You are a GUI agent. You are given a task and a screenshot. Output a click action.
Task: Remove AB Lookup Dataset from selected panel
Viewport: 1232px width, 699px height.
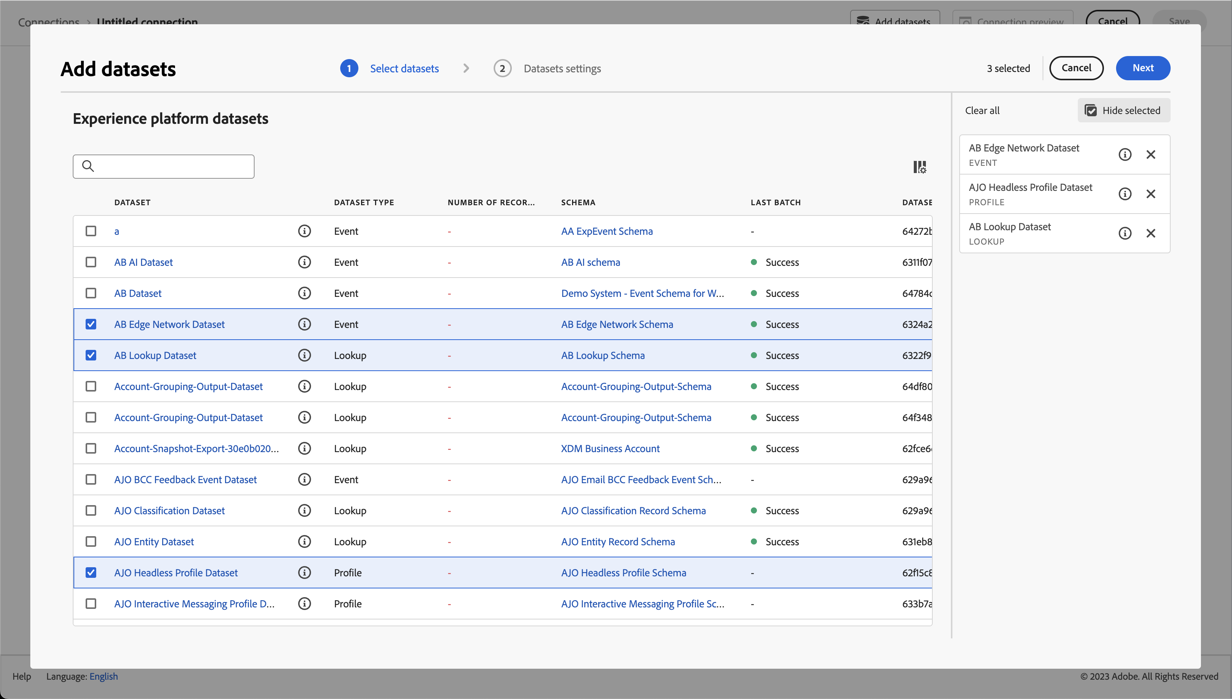point(1151,233)
